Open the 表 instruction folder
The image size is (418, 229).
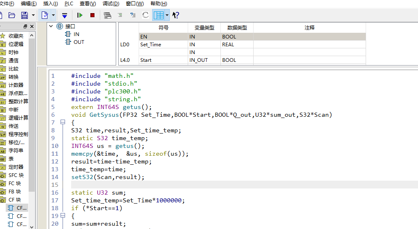pos(11,159)
